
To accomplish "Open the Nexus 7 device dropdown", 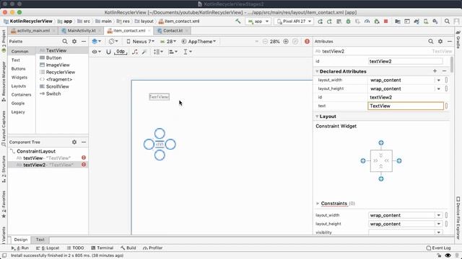I will 140,42.
